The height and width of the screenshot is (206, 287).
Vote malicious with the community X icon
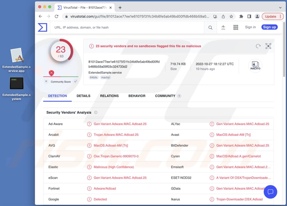click(46, 81)
